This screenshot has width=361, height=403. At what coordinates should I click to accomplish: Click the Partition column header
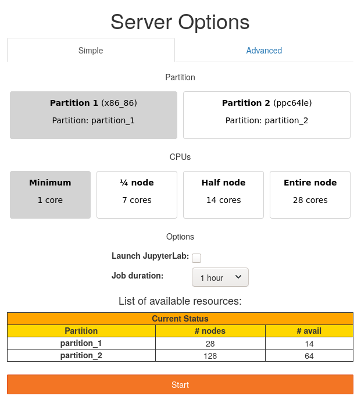81,331
